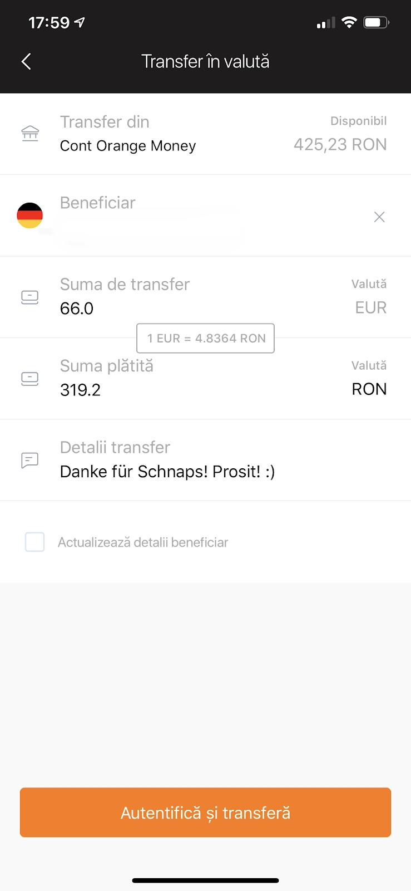Check the Actualizează detalii beneficiar checkbox
This screenshot has width=411, height=891.
pos(35,542)
